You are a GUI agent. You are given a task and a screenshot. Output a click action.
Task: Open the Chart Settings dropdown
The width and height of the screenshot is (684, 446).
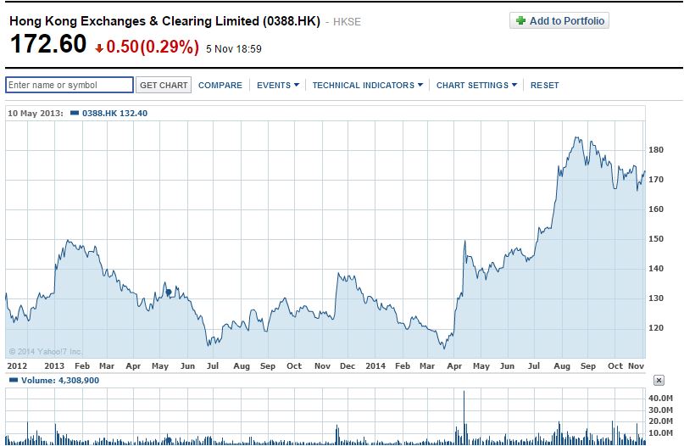pyautogui.click(x=476, y=85)
